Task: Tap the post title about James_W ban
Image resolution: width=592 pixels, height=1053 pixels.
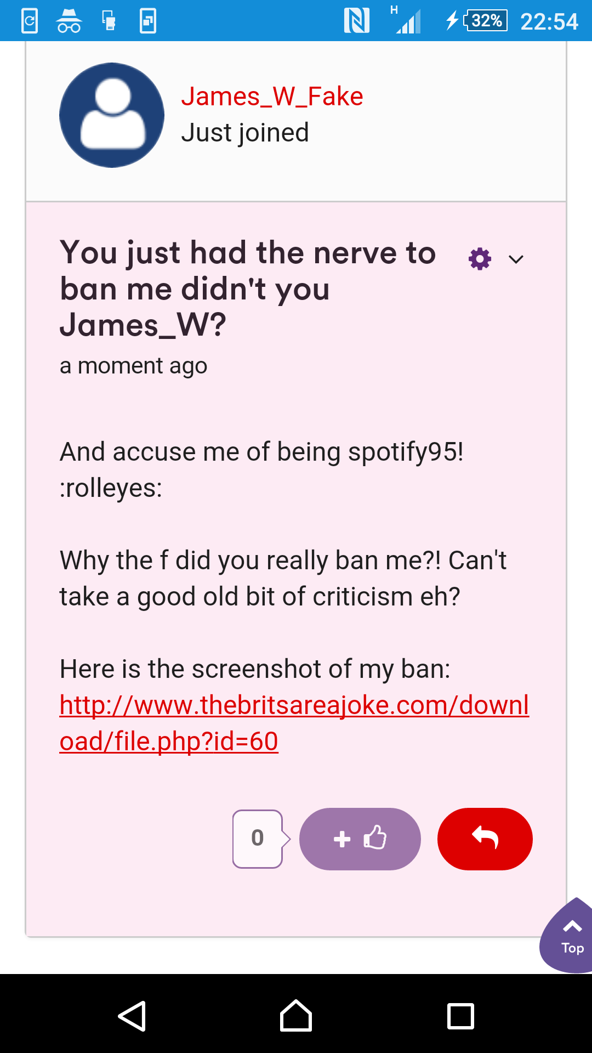Action: pos(248,288)
